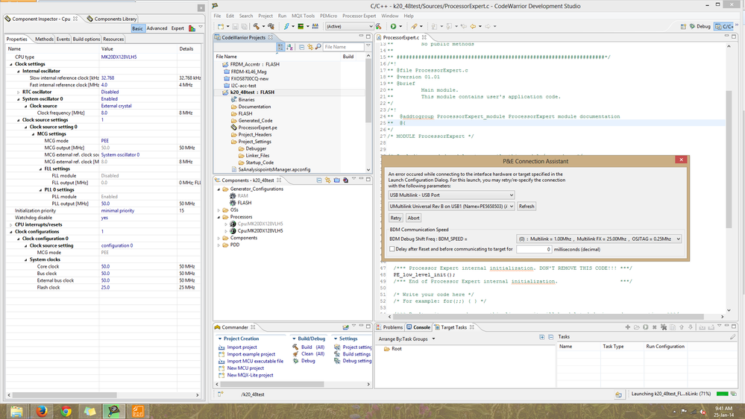Click the Retry button
Image resolution: width=745 pixels, height=419 pixels.
(396, 218)
